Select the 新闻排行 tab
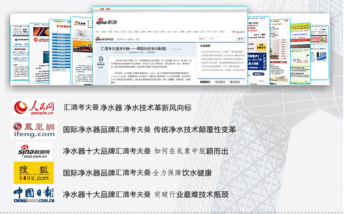Screen dimensions: 344x214 (x=206, y=82)
